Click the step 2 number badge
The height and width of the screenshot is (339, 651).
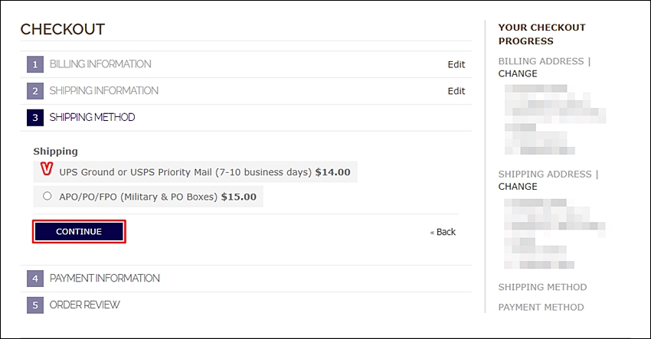(35, 91)
